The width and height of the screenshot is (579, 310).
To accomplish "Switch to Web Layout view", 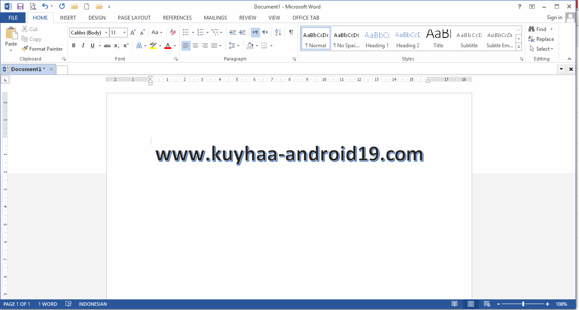I will click(x=487, y=304).
